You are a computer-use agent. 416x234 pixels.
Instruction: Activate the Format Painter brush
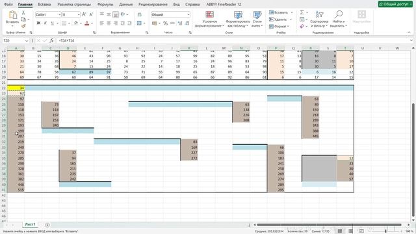point(23,26)
